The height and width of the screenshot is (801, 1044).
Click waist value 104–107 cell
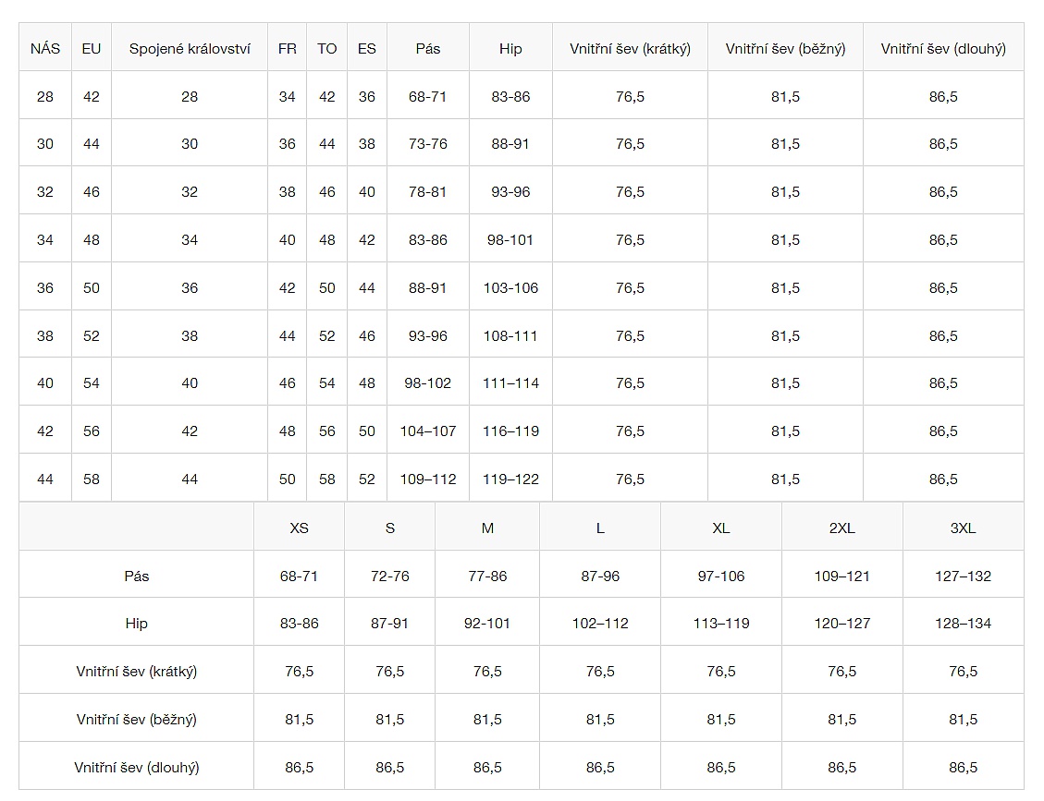[427, 431]
